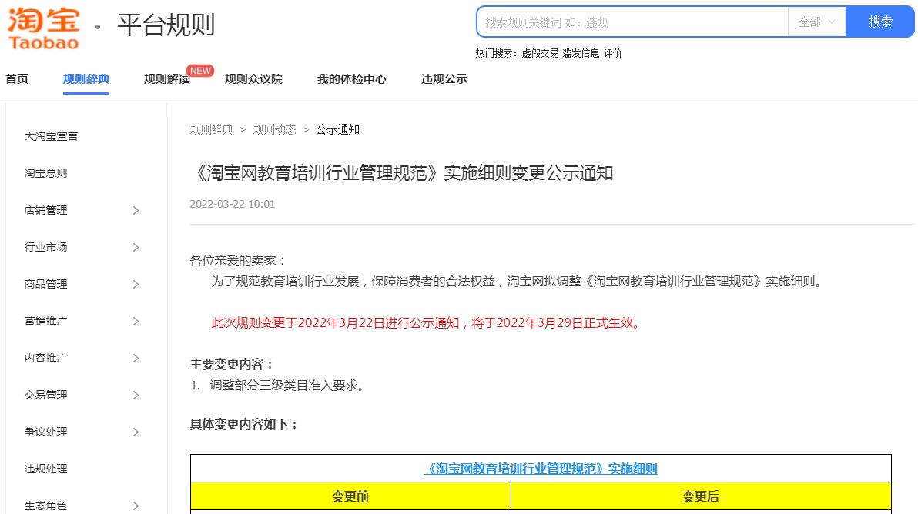The width and height of the screenshot is (918, 514).
Task: Focus the rules keyword search field
Action: [x=633, y=22]
